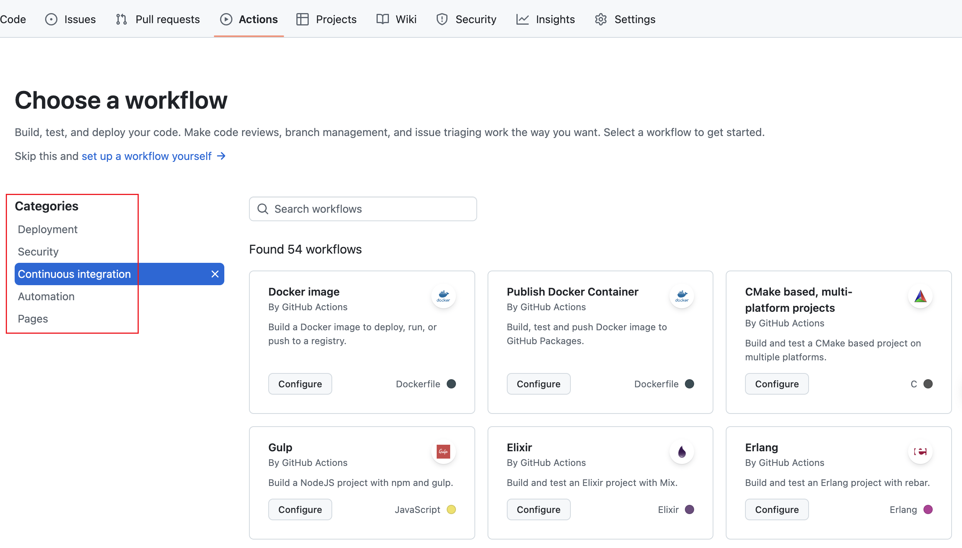Follow the set up a workflow yourself link
Image resolution: width=962 pixels, height=548 pixels.
point(146,156)
